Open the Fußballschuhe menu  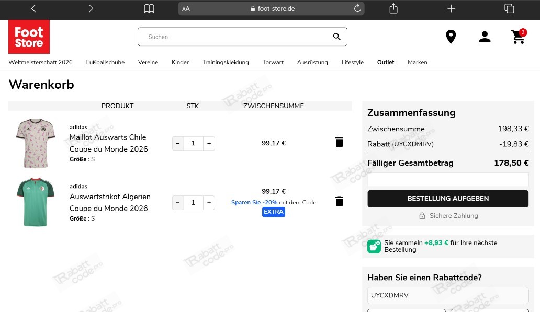(x=105, y=62)
